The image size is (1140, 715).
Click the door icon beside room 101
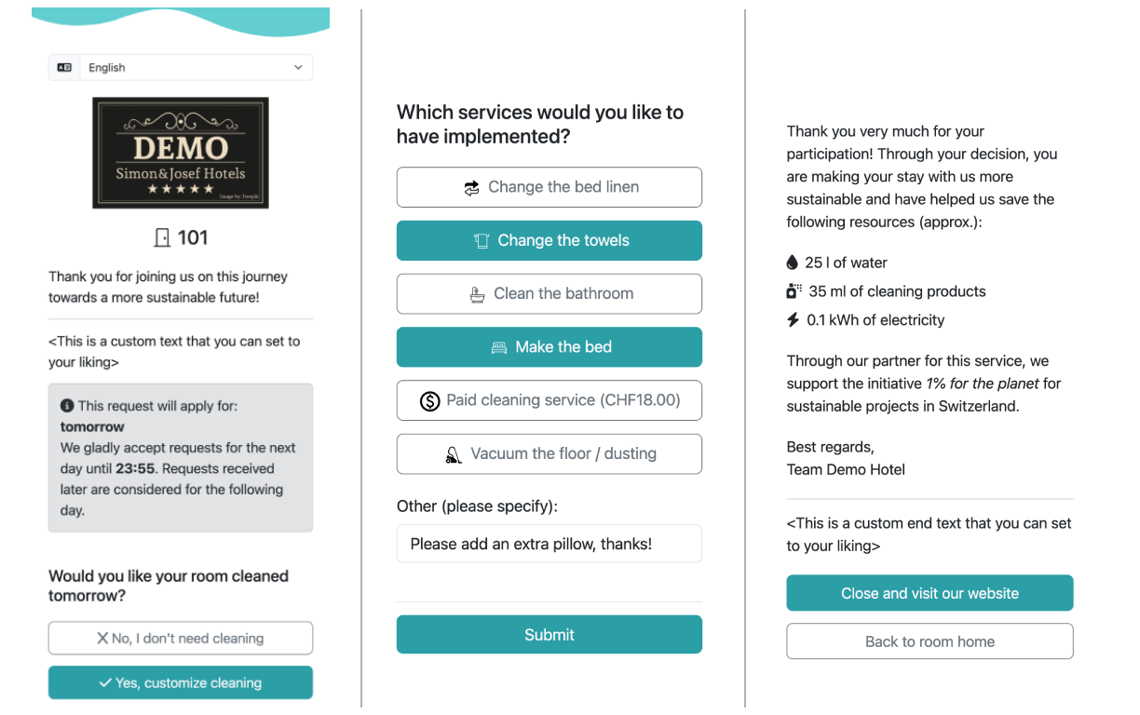pyautogui.click(x=164, y=237)
